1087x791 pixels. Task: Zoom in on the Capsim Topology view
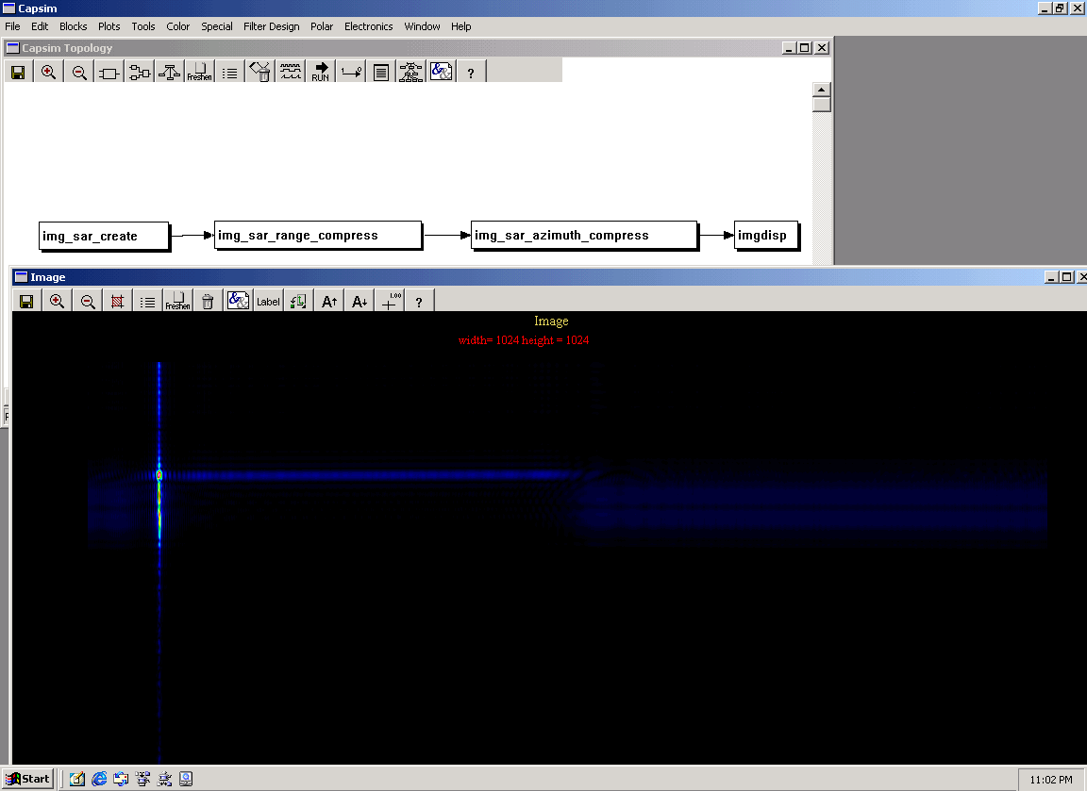48,72
